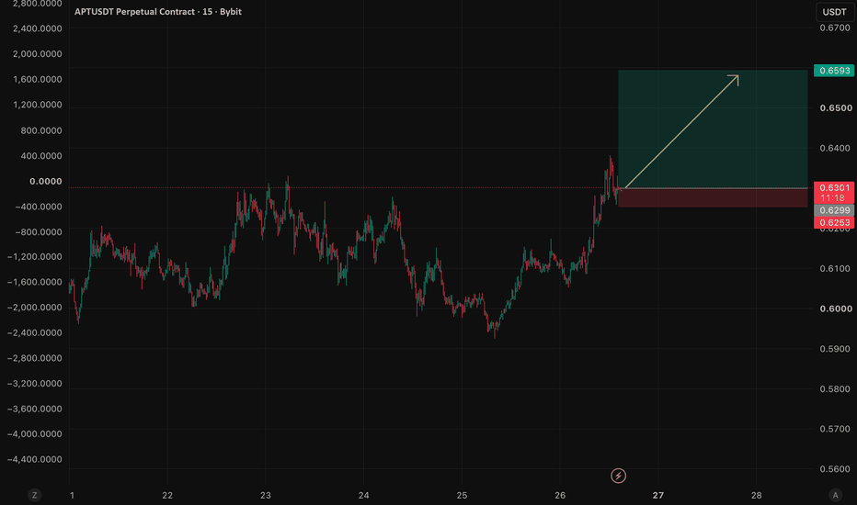Click the 23 date on time axis

point(266,495)
